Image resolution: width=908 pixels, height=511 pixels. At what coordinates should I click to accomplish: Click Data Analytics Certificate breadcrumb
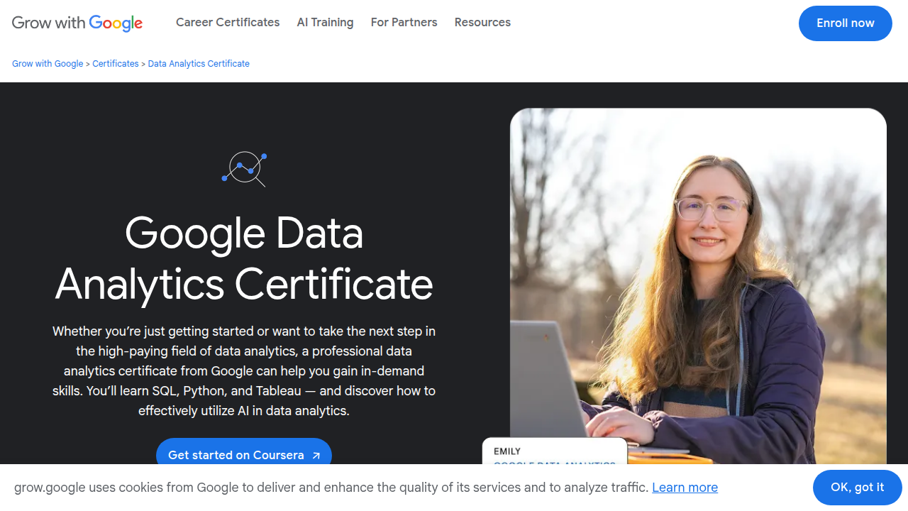[x=199, y=64]
